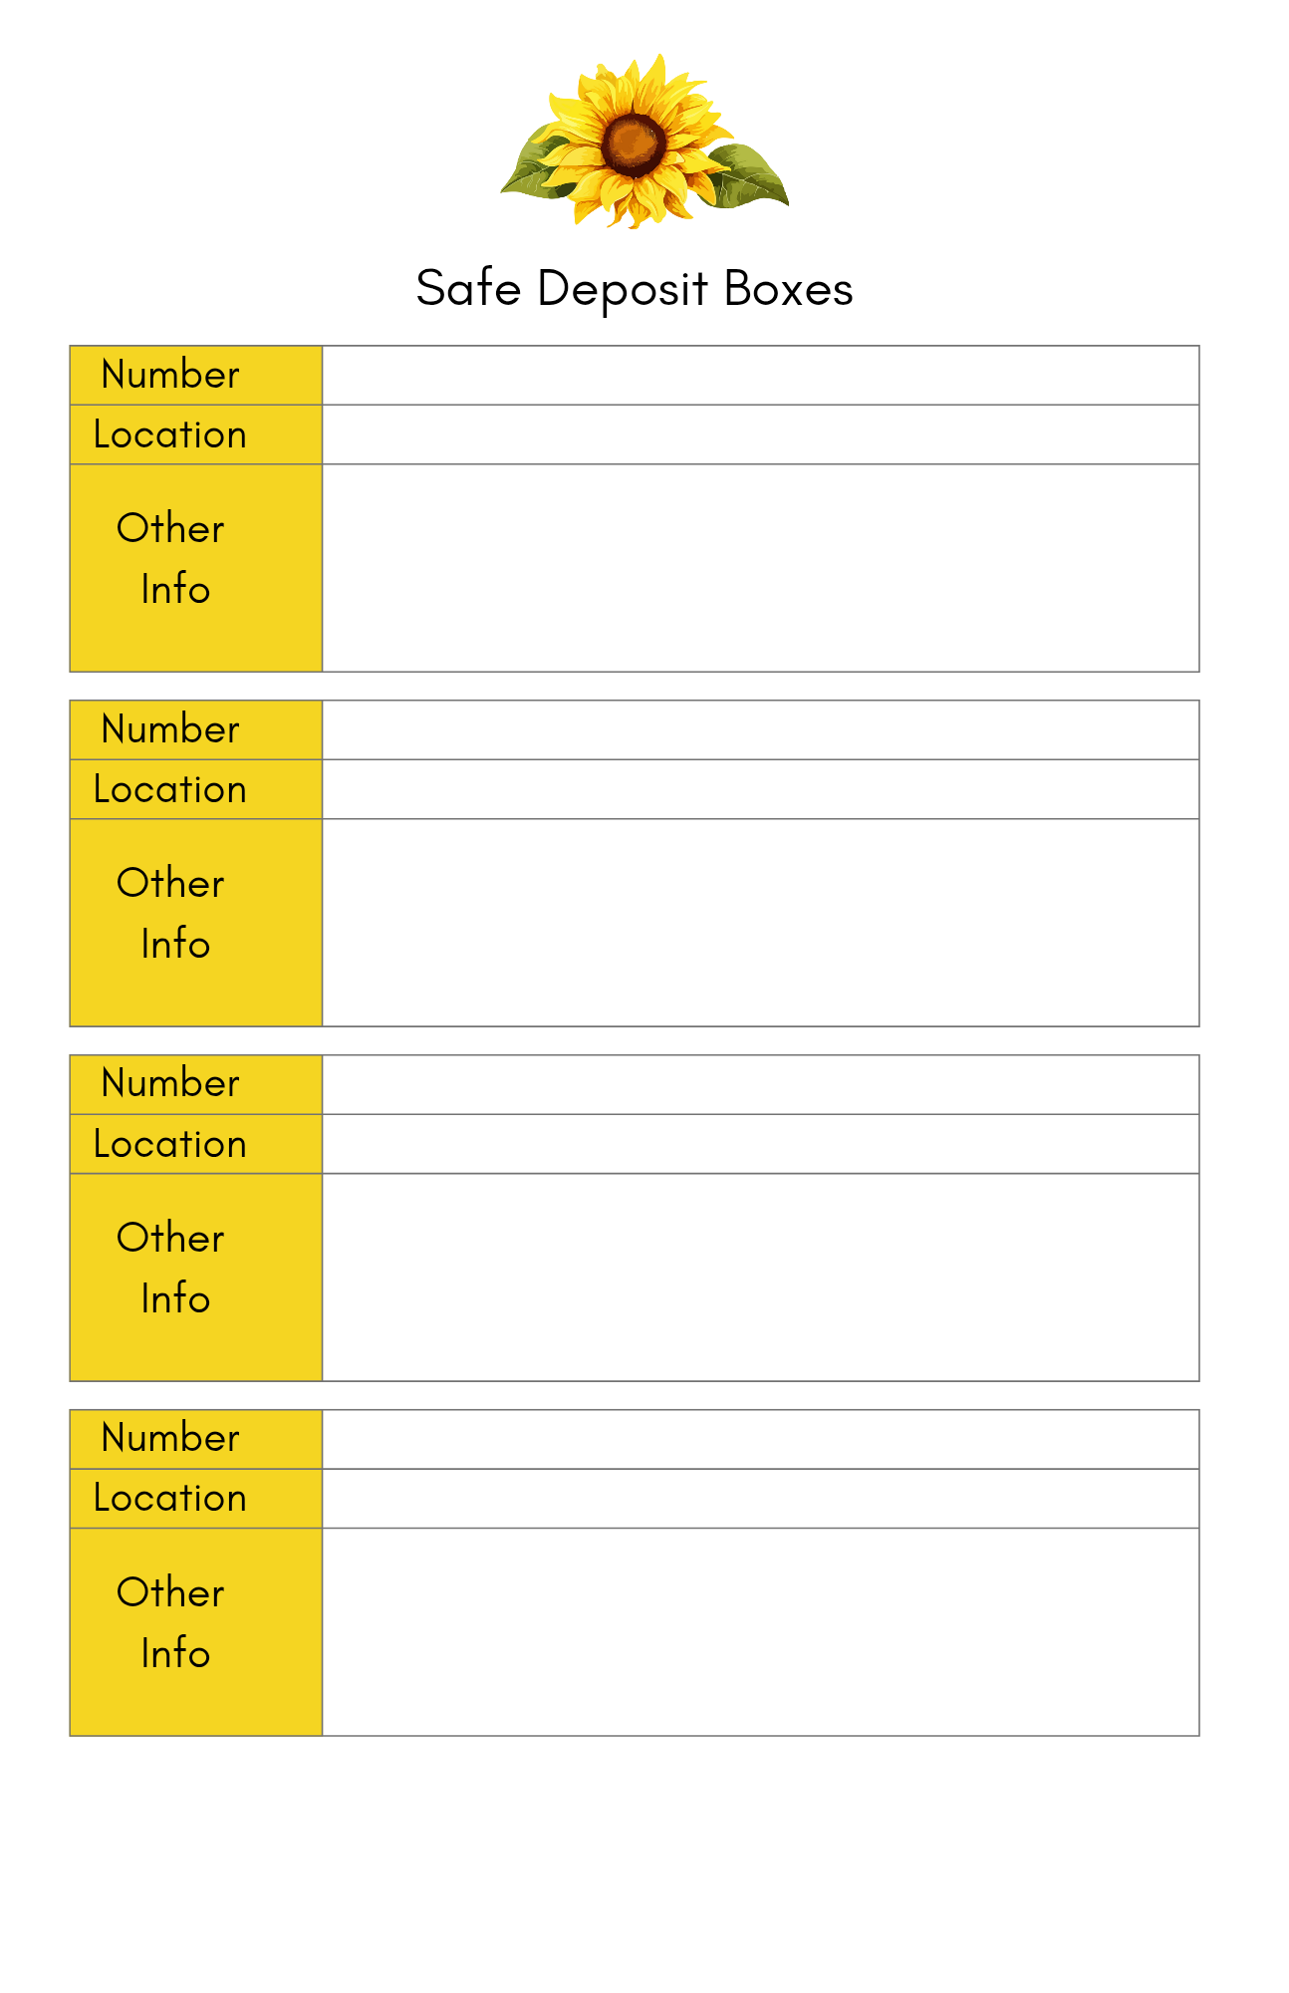This screenshot has width=1289, height=1993.
Task: Click the Safe Deposit Boxes title
Action: (635, 289)
